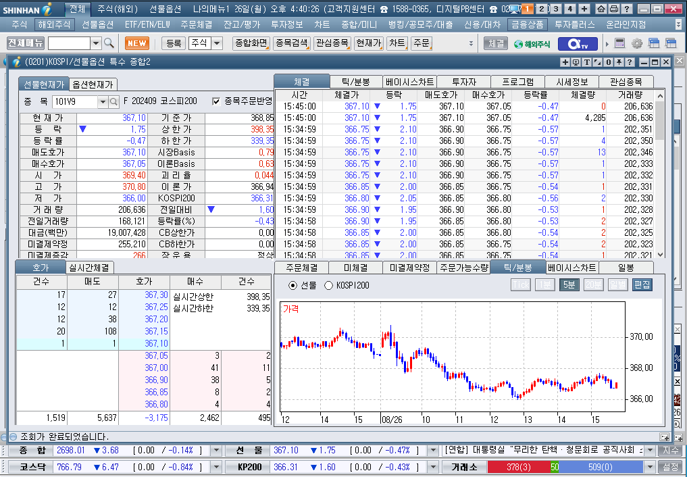Toggle the 20분 chart interval button
Screen dimensions: 687x477
point(593,284)
